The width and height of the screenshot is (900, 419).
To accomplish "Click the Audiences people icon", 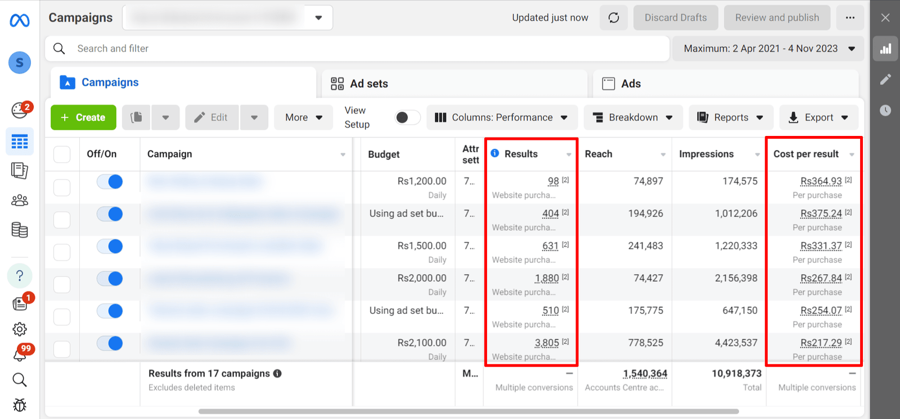I will point(20,201).
